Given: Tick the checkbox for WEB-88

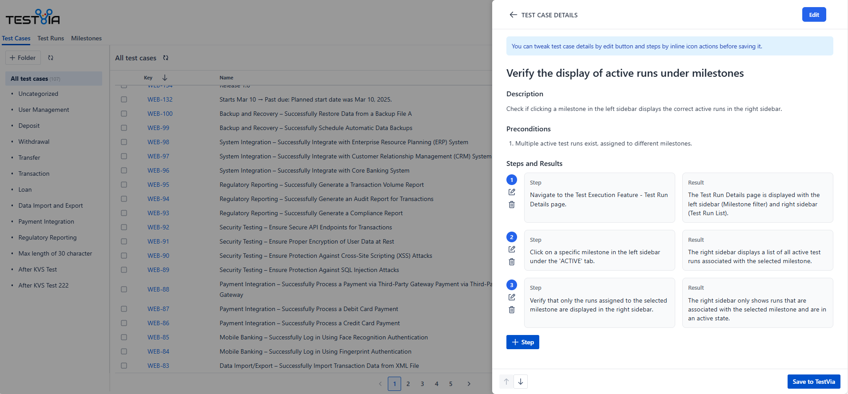Looking at the screenshot, I should tap(124, 289).
